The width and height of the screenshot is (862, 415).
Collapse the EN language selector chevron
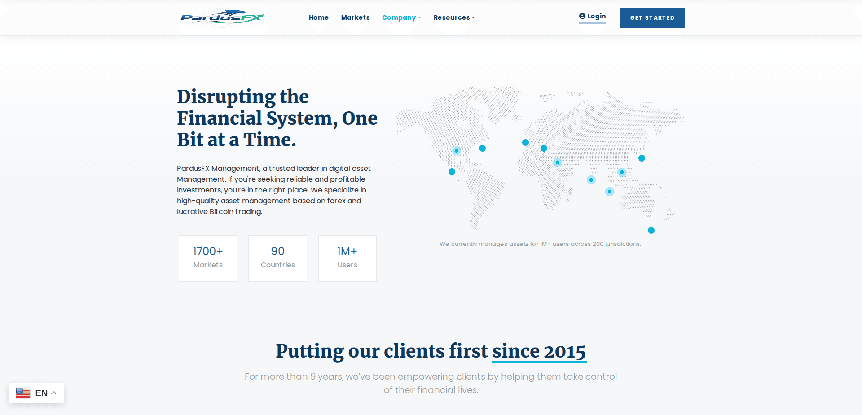coord(53,393)
